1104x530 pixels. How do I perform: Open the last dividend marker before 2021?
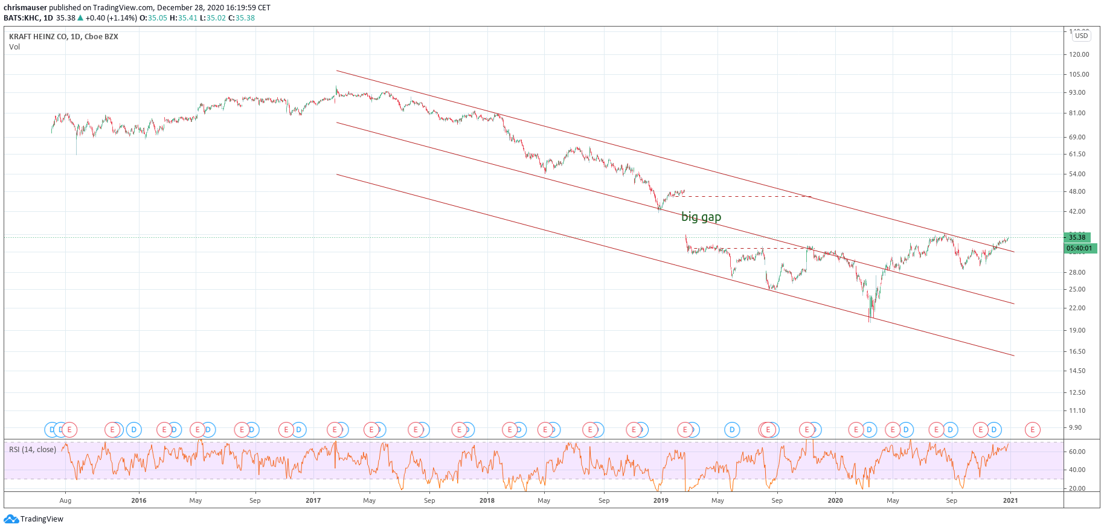pos(993,430)
